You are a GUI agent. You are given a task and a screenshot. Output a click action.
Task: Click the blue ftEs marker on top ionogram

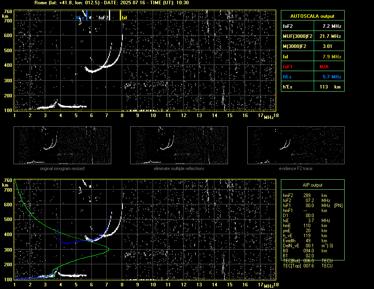point(87,15)
